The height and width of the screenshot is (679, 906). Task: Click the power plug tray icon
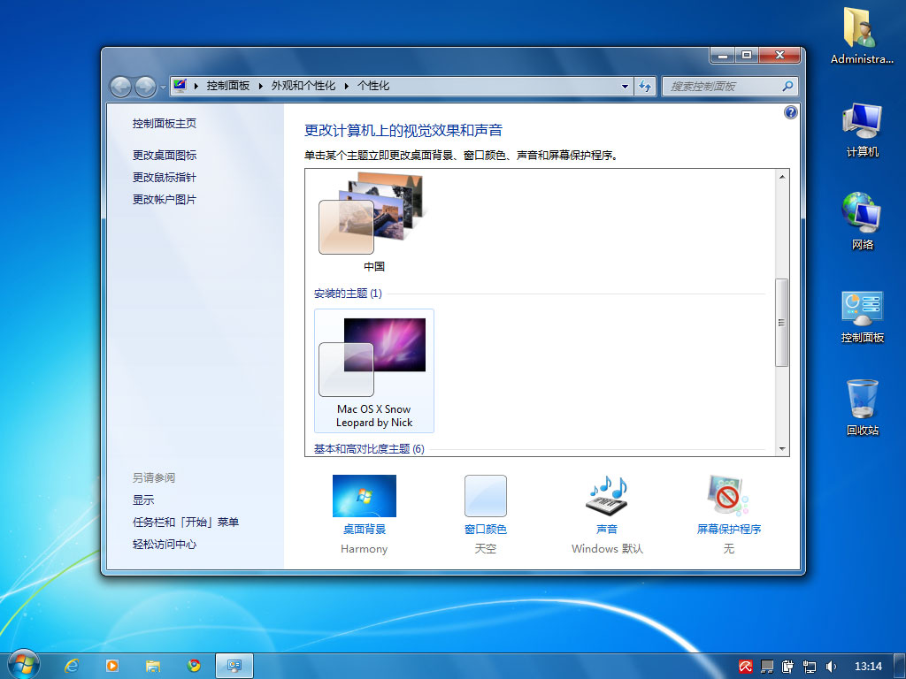tap(787, 667)
